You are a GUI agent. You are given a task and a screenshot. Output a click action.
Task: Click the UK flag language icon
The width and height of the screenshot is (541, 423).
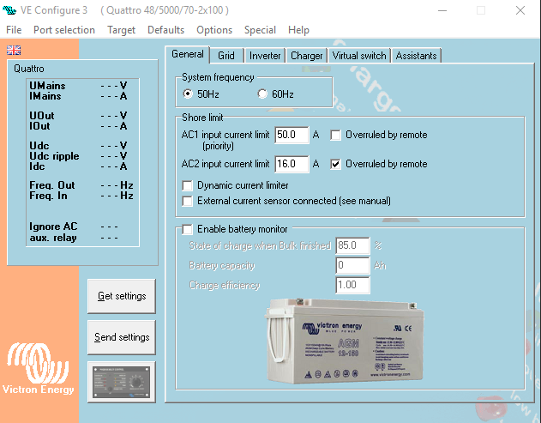tap(15, 50)
